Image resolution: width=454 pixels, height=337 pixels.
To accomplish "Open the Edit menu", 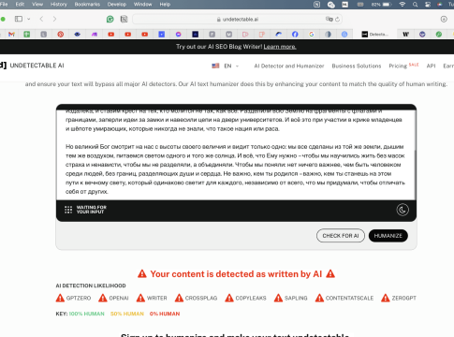I will coord(20,5).
